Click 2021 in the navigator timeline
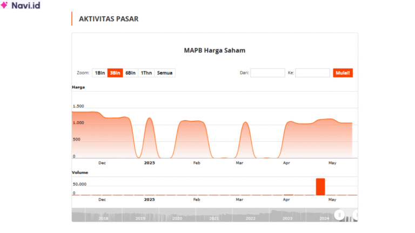The image size is (415, 233). (x=214, y=218)
